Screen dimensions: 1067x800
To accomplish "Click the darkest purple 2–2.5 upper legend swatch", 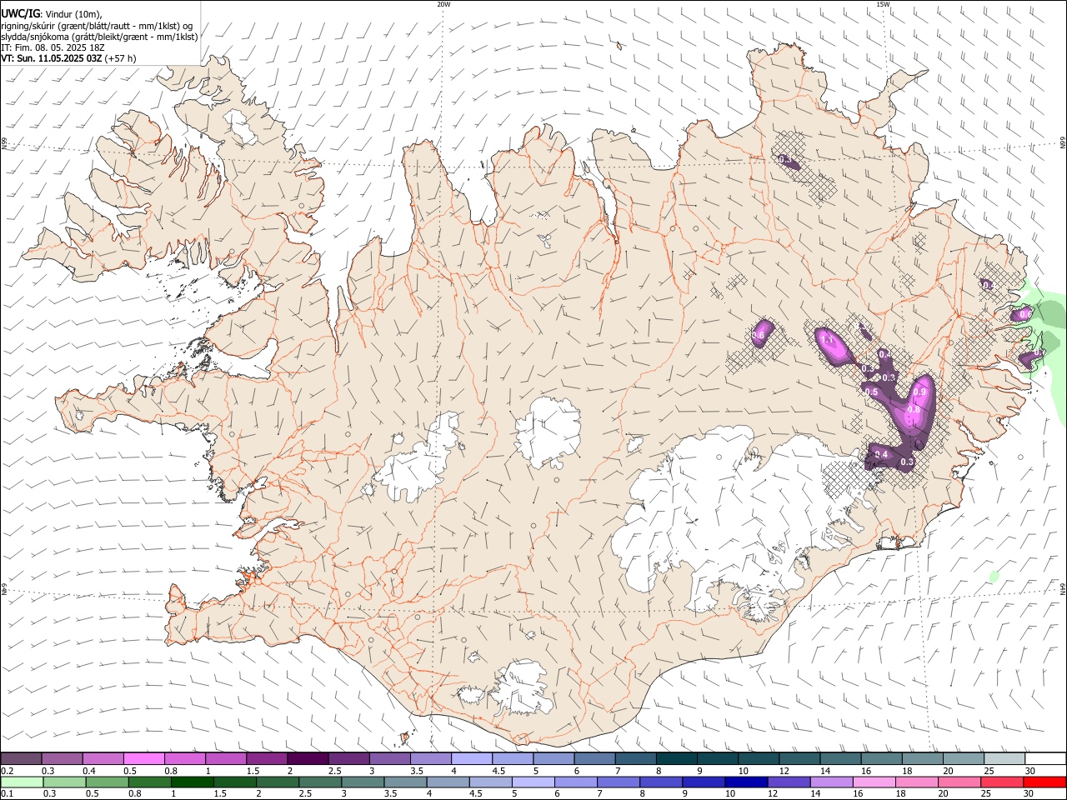I will 308,758.
